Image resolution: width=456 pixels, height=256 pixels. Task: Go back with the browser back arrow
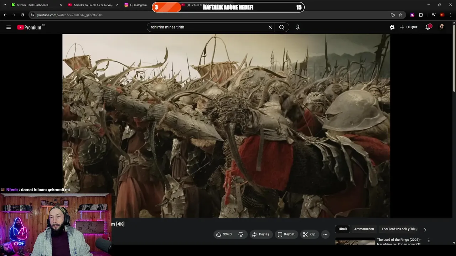click(x=5, y=15)
